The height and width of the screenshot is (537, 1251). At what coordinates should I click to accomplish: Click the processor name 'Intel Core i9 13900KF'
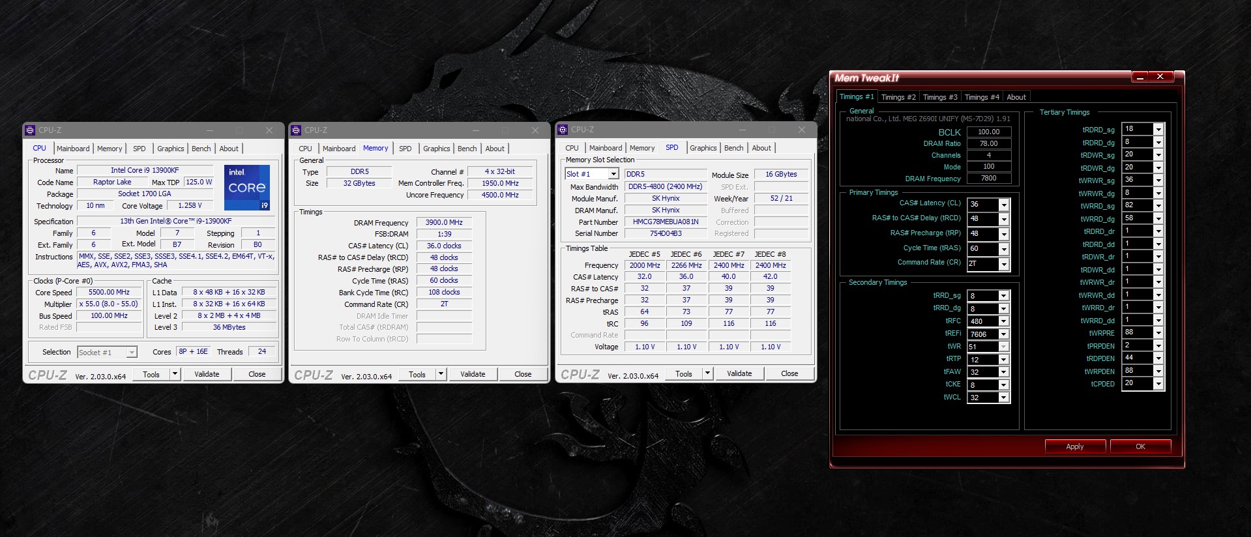click(145, 170)
